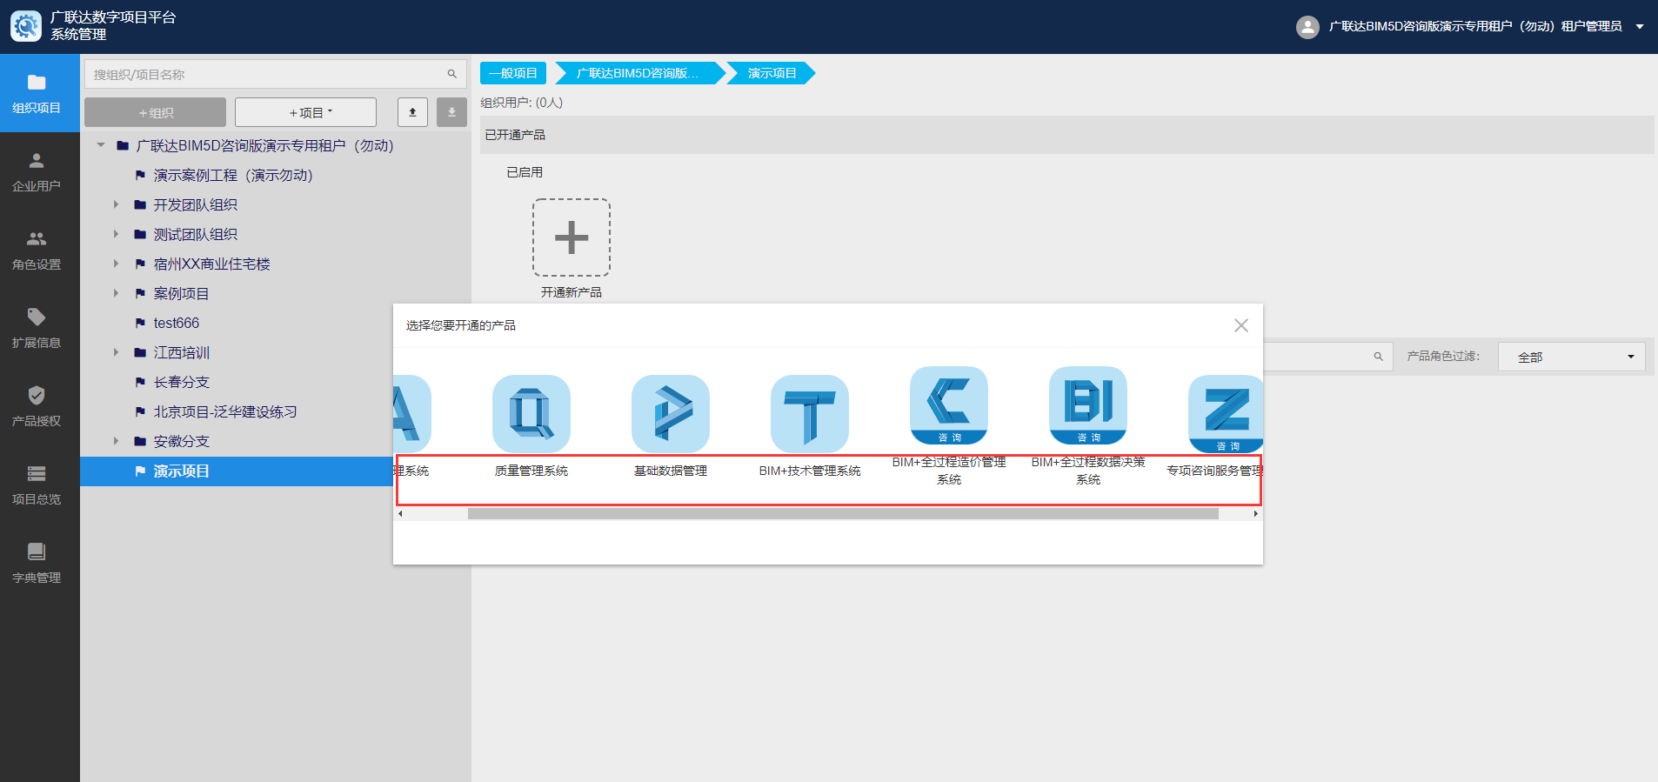Select 案例项目 in the tree

(181, 293)
